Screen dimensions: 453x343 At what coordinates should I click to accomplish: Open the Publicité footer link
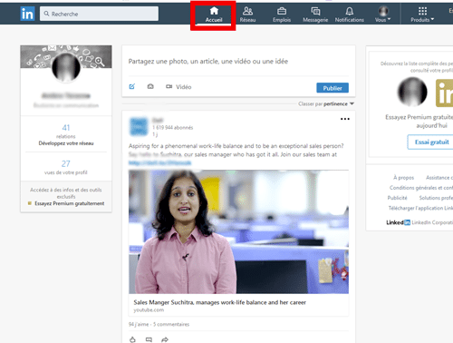(x=397, y=198)
